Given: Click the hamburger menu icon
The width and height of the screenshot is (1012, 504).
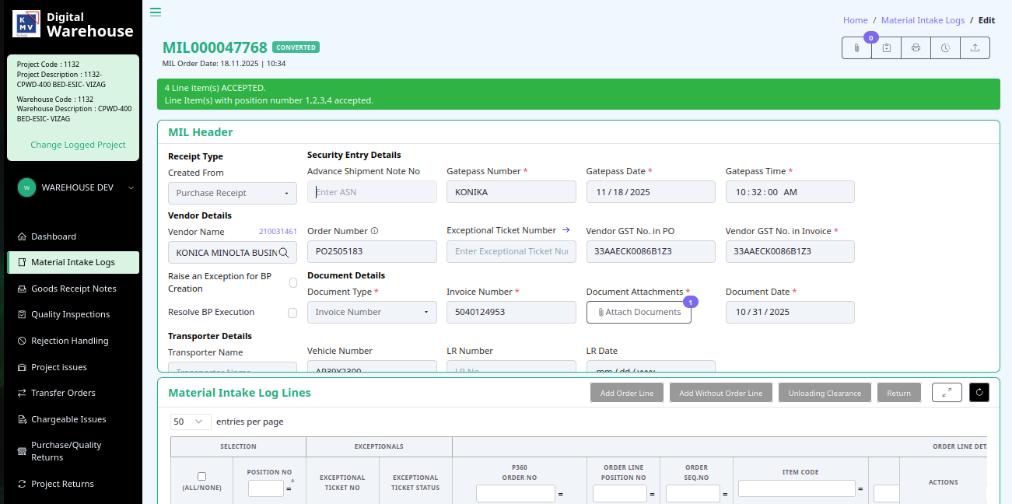Looking at the screenshot, I should point(156,12).
